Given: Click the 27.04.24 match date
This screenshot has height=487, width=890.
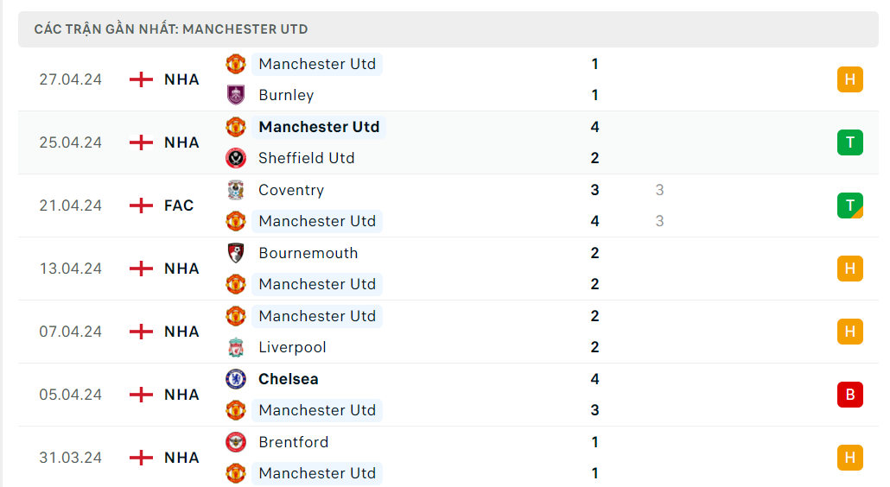Looking at the screenshot, I should click(70, 79).
